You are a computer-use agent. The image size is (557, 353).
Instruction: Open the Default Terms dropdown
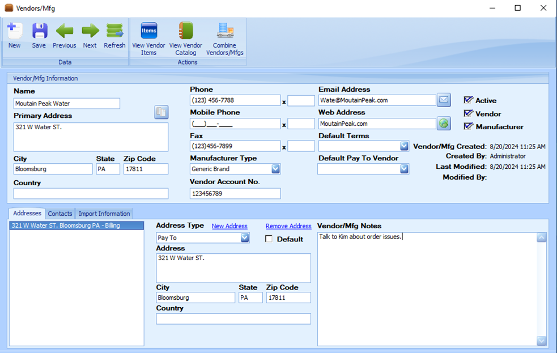point(404,146)
